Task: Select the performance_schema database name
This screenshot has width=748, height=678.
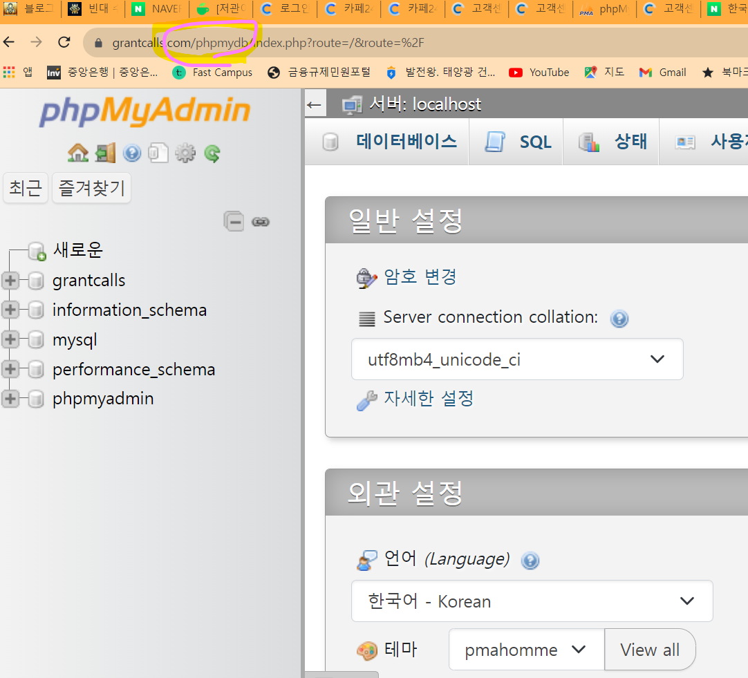Action: [x=133, y=369]
